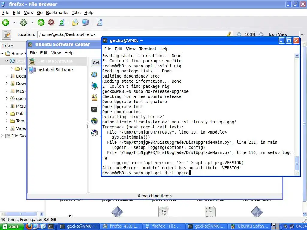
Task: Open View menu in Ubuntu Software Center
Action: (56, 53)
